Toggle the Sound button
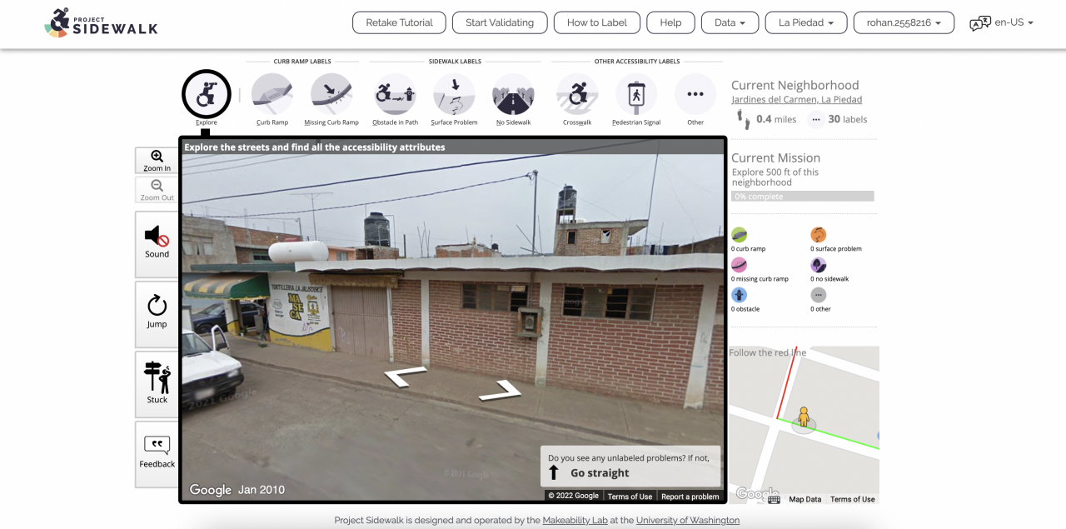 (157, 244)
